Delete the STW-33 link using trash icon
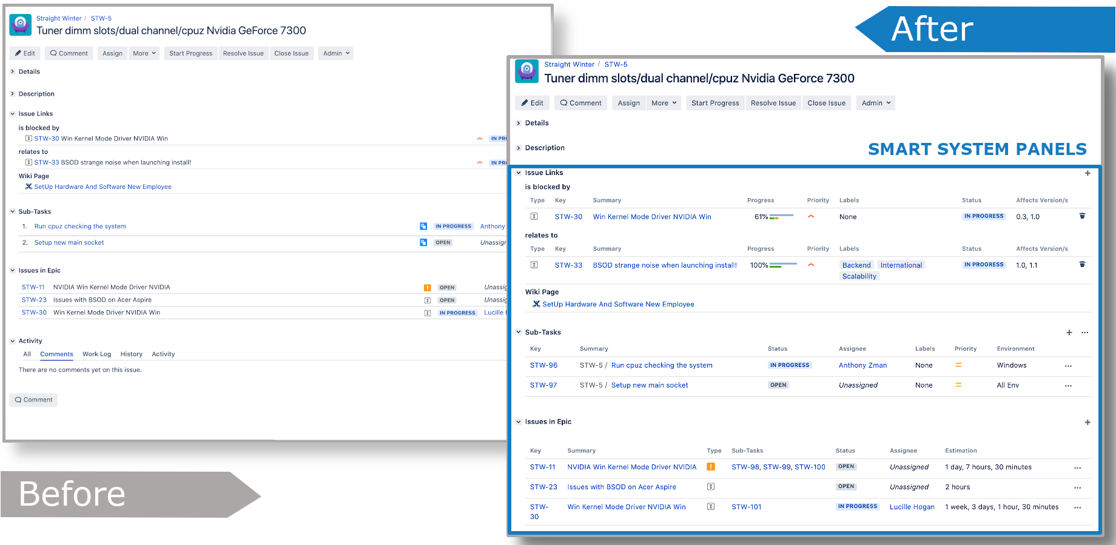 (x=1082, y=265)
